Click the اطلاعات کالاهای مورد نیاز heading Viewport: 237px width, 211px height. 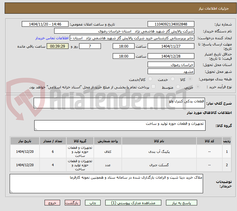click(209, 113)
